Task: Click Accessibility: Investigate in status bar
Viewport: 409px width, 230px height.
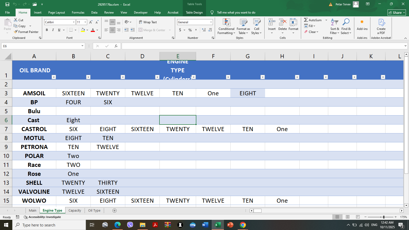Action: [x=42, y=217]
